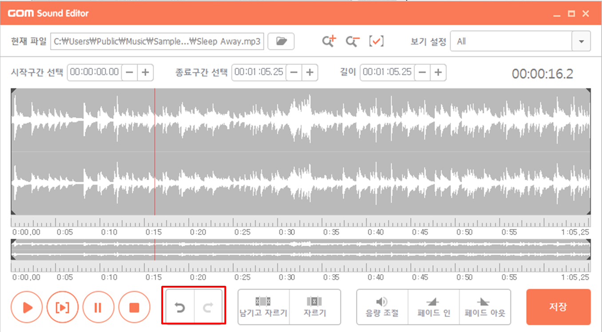This screenshot has height=332, width=602.
Task: Cut the selected section (자르기)
Action: (315, 307)
